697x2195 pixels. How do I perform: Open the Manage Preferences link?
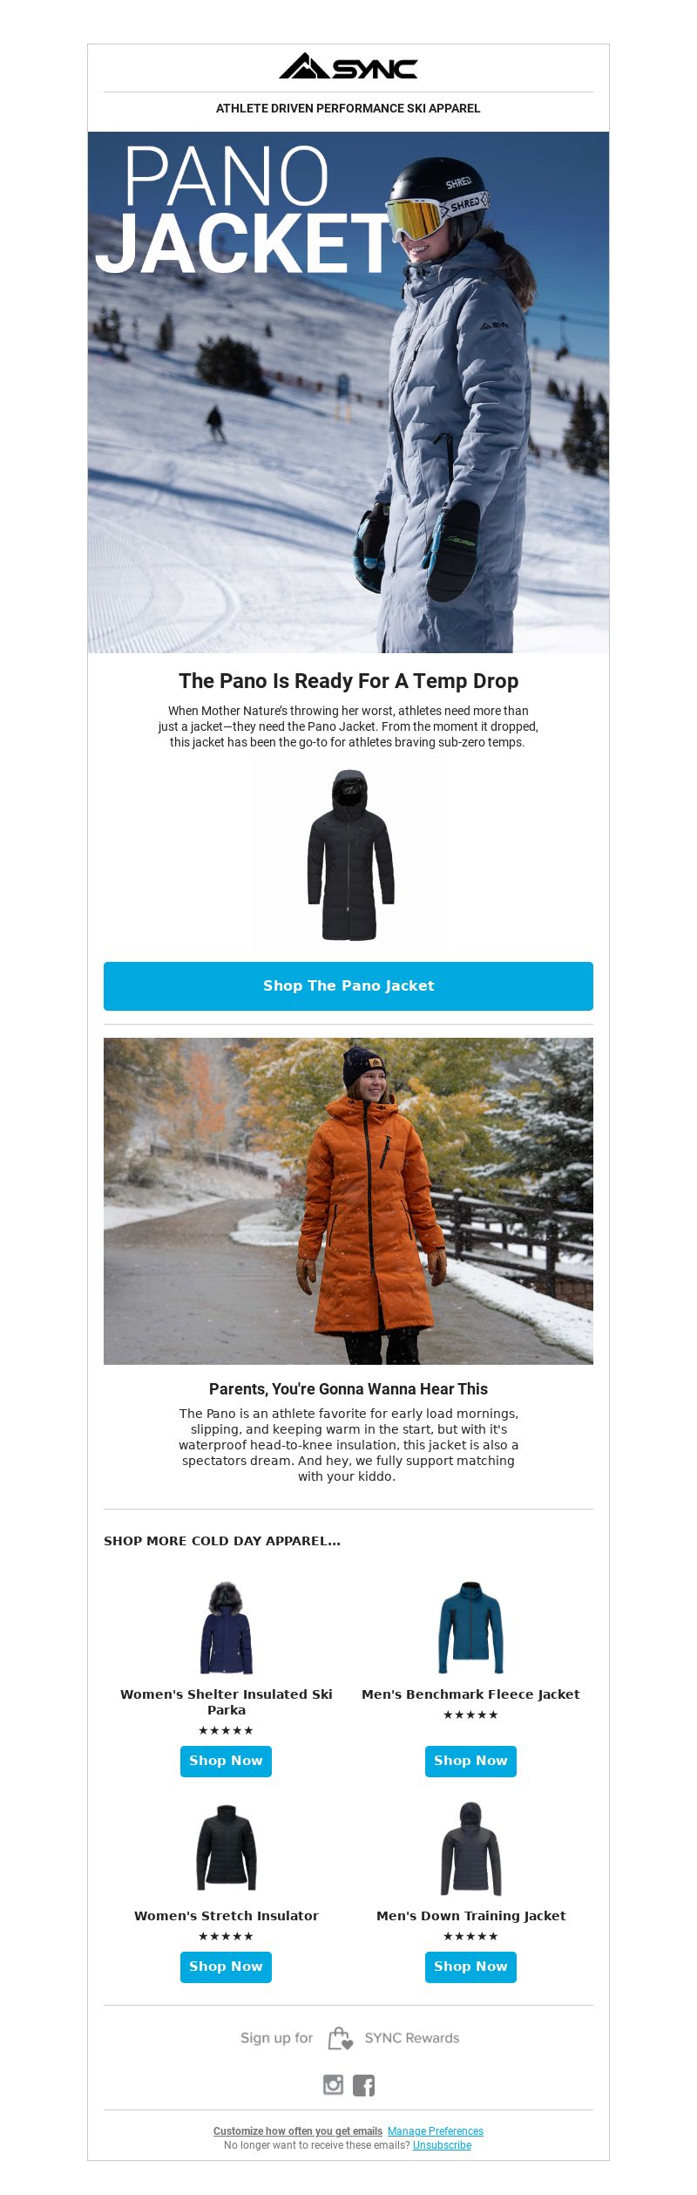(x=436, y=2130)
